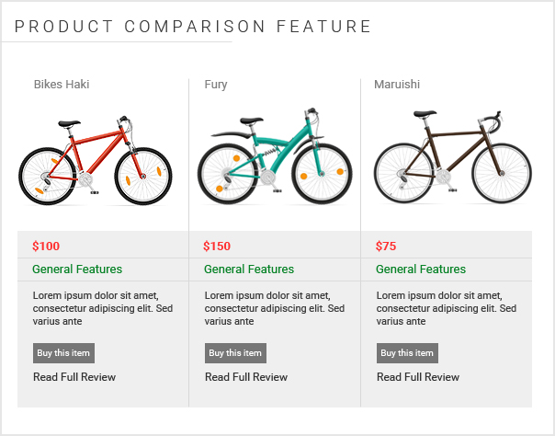Select the Bikes Haki product name
The image size is (555, 436).
(62, 85)
